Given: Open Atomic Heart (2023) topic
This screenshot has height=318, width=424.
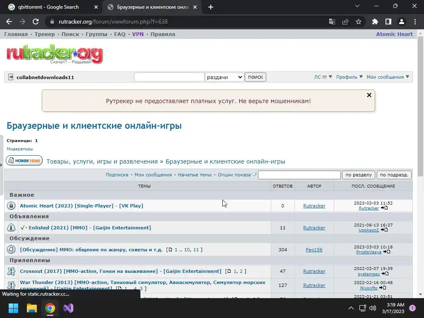Looking at the screenshot, I should pos(82,206).
